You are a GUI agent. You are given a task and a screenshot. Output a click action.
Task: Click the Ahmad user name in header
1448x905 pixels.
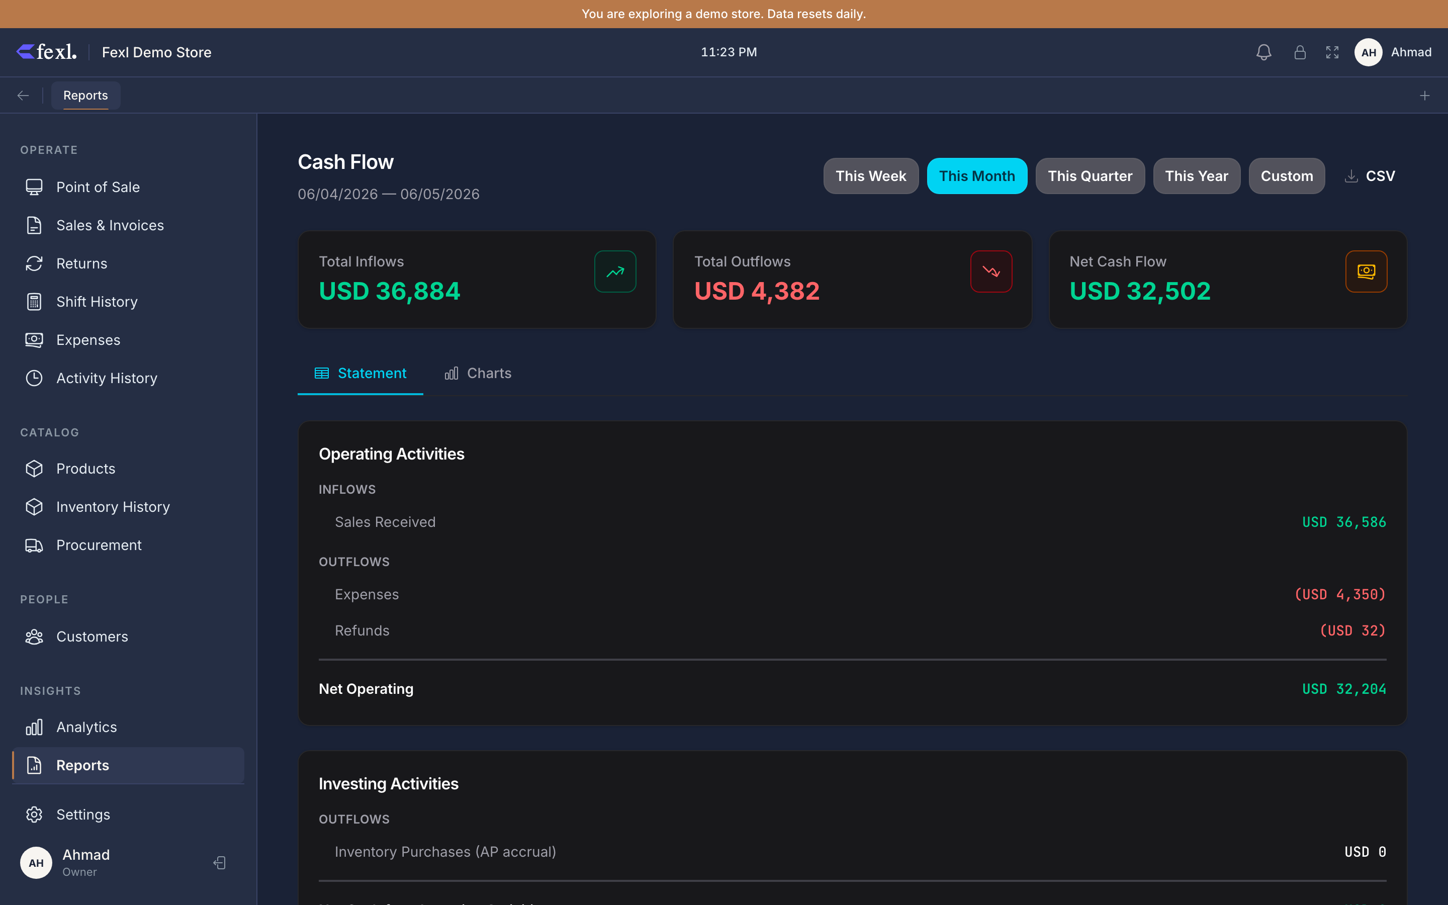click(1411, 52)
